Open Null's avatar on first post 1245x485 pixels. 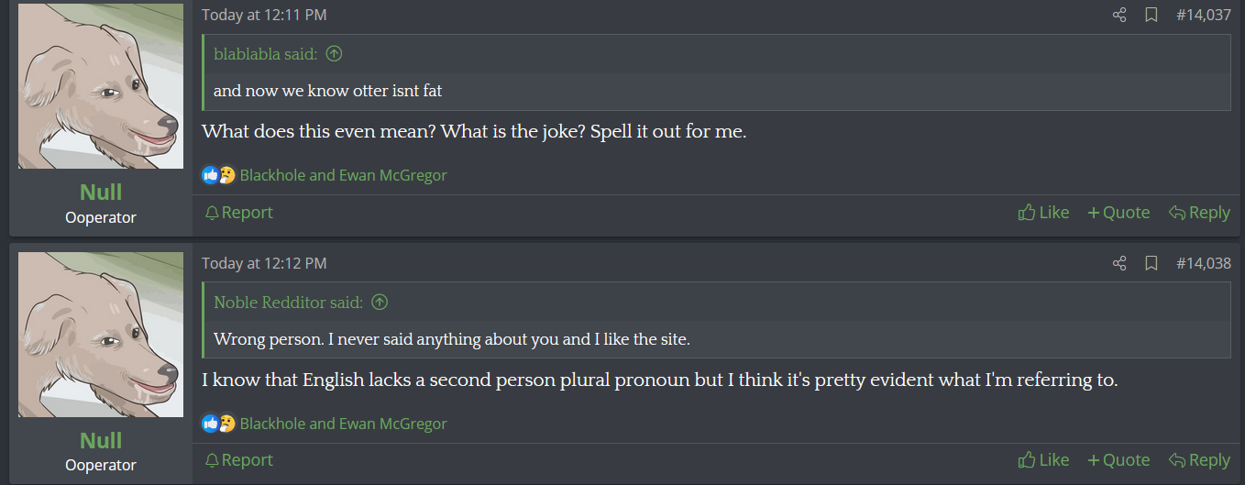[101, 86]
